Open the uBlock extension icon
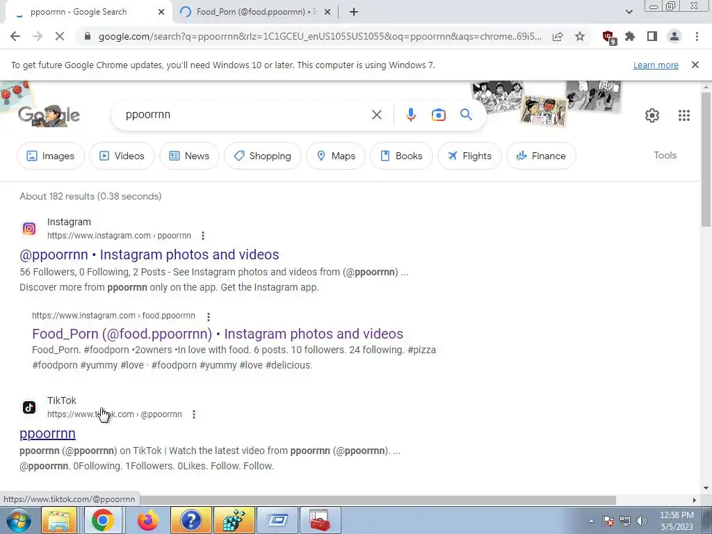The image size is (712, 534). [x=608, y=37]
